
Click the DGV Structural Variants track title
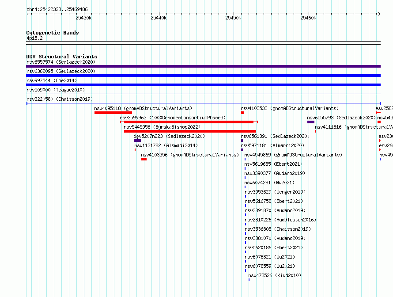[x=62, y=57]
